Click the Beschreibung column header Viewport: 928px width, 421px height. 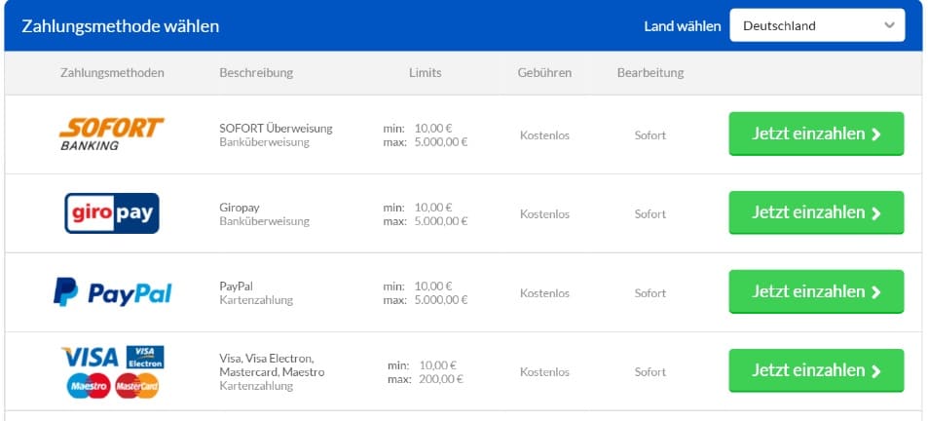coord(256,73)
